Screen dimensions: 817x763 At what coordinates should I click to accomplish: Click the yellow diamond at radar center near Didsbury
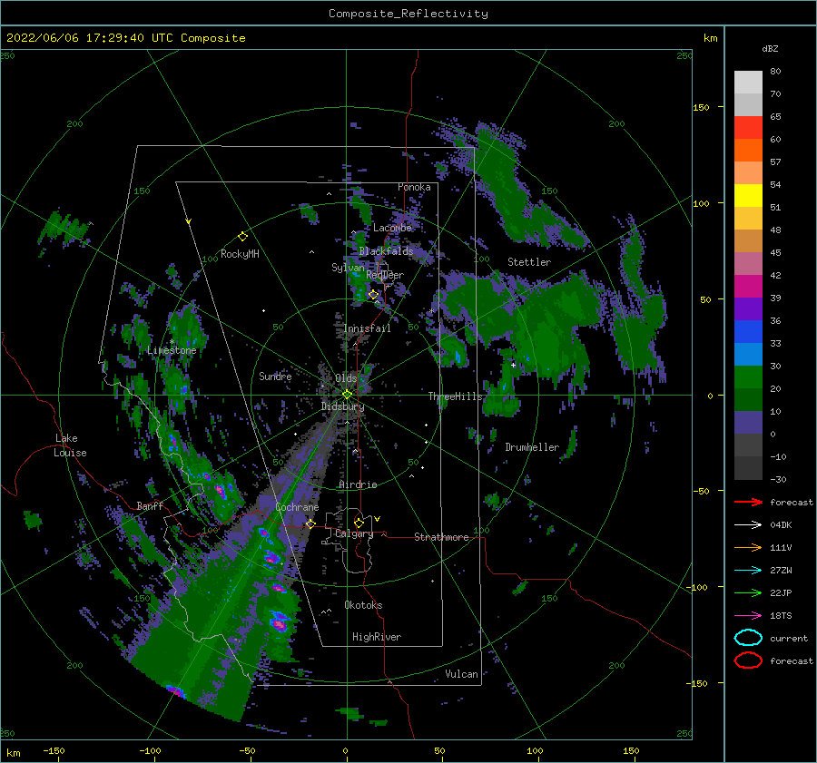pos(347,395)
